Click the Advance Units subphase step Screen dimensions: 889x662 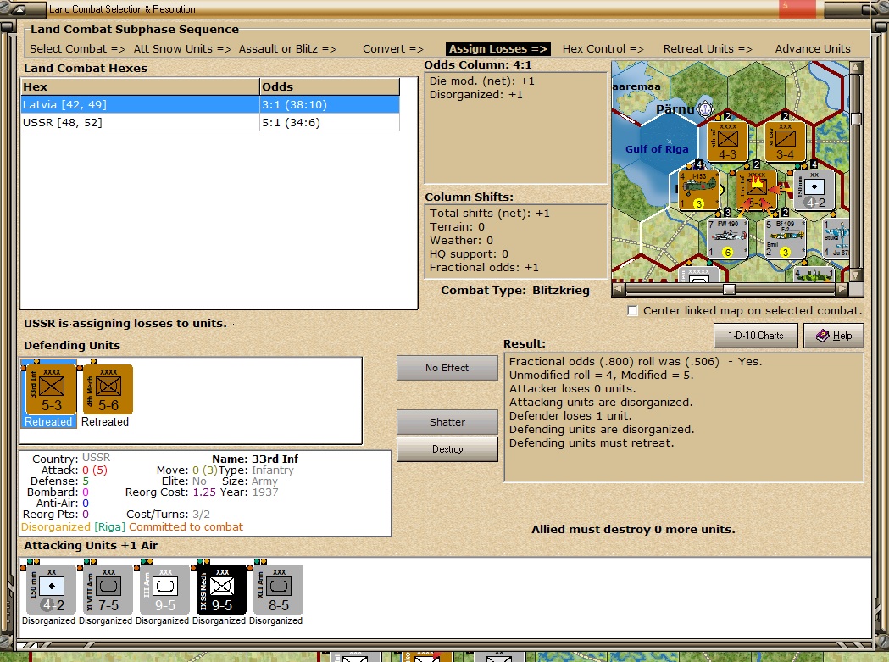coord(813,49)
